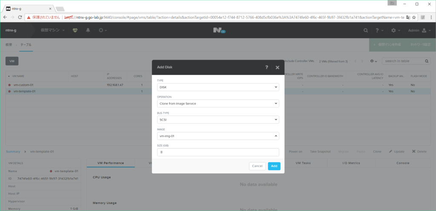Open the settings gear menu in header
The image size is (436, 211).
396,30
